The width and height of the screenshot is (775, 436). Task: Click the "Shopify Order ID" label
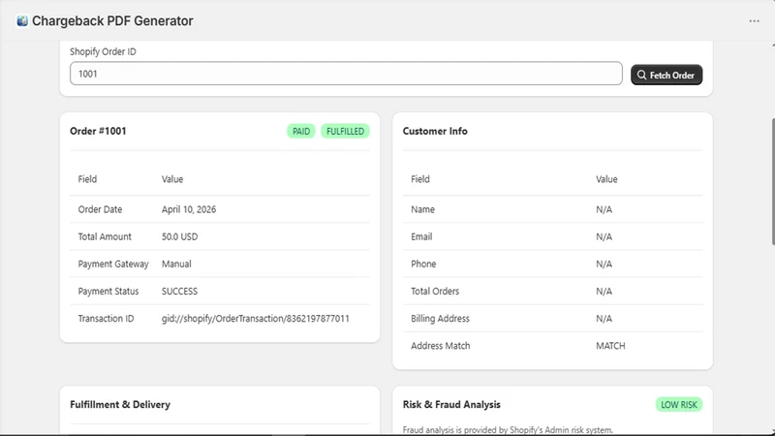tap(103, 51)
